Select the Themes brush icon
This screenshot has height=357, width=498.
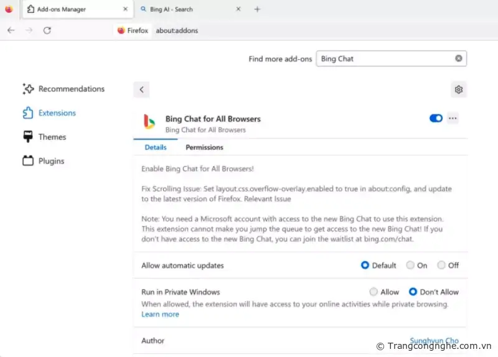coord(28,137)
